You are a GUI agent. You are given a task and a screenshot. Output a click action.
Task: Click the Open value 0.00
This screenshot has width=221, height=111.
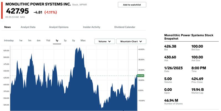click(x=168, y=90)
